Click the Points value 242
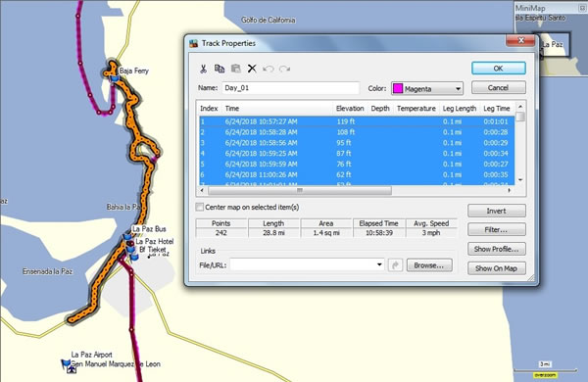This screenshot has height=382, width=588. click(220, 233)
